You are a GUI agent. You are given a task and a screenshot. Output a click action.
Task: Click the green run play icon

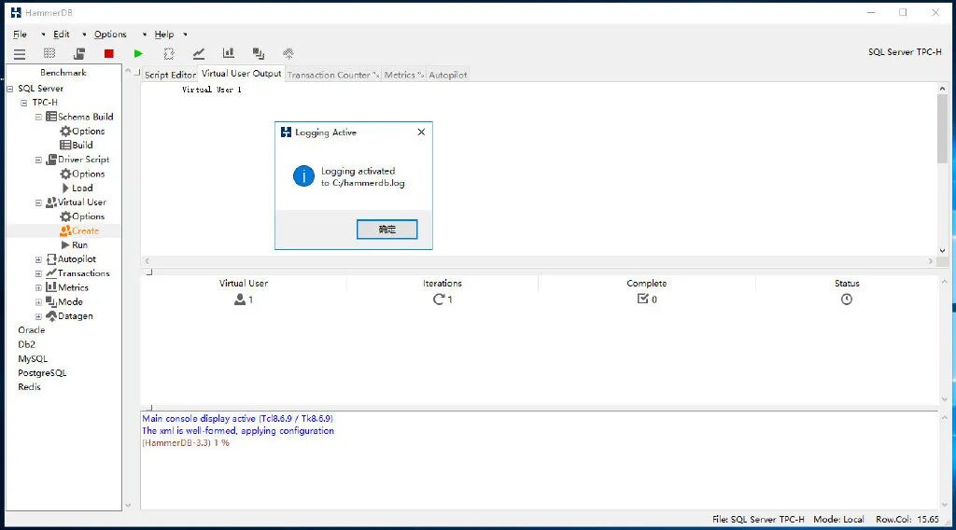pyautogui.click(x=138, y=53)
